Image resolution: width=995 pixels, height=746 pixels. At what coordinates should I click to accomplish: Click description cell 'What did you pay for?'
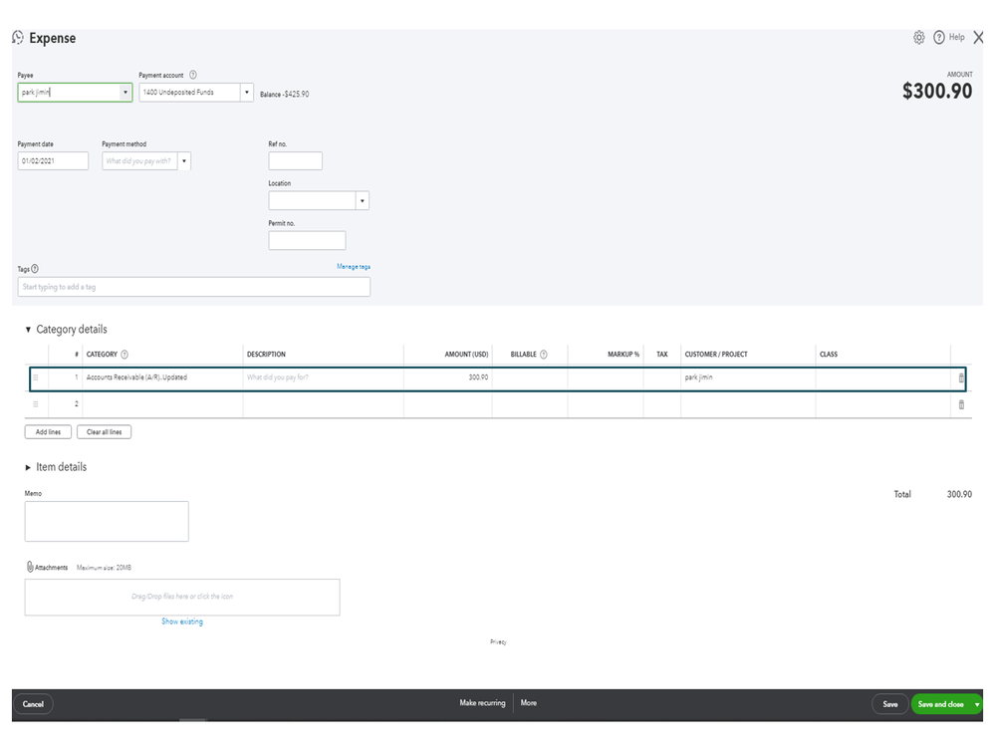click(x=323, y=378)
